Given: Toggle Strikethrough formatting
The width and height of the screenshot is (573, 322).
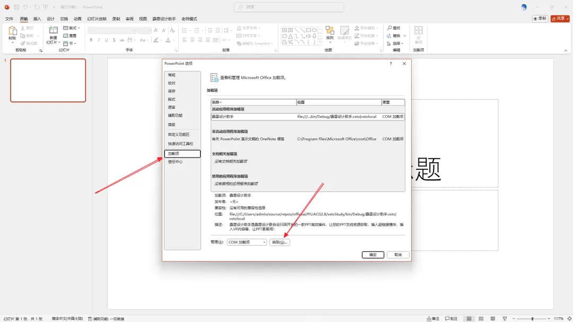Looking at the screenshot, I should [x=122, y=40].
